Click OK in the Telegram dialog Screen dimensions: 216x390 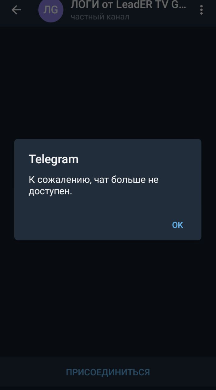coord(177,225)
